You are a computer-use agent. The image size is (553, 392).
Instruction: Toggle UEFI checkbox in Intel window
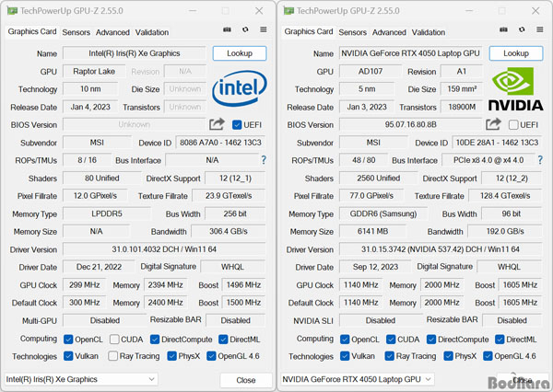pos(237,125)
